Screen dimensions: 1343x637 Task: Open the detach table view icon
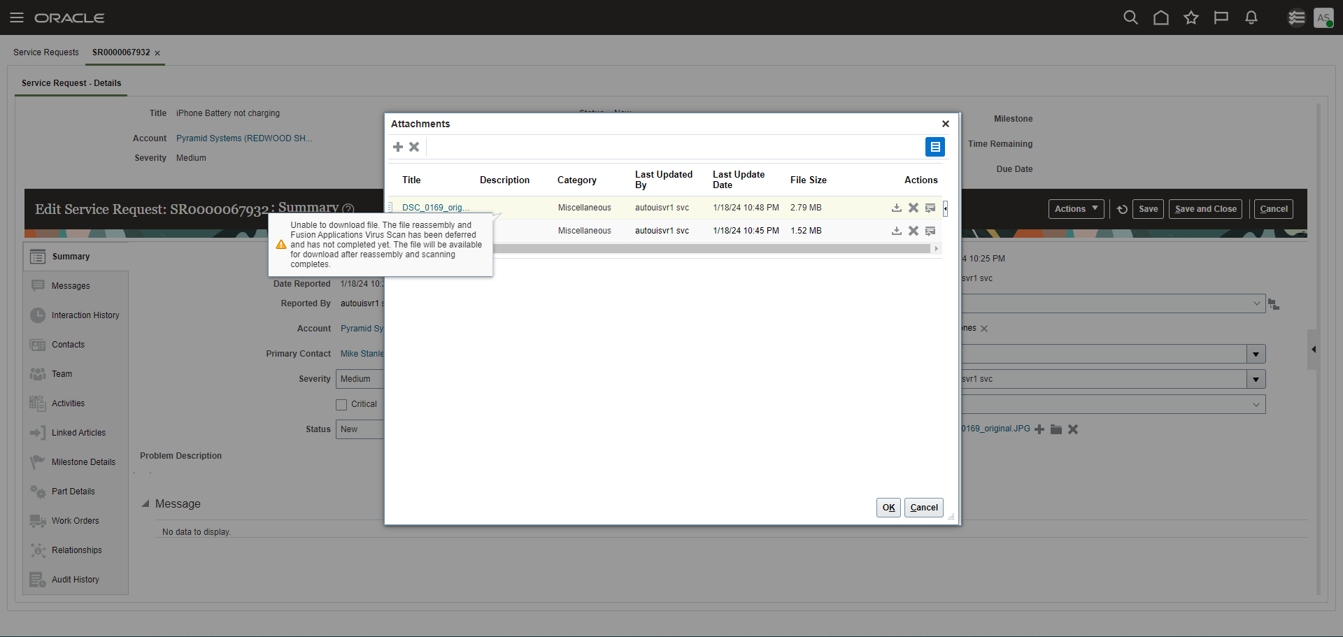(x=935, y=147)
